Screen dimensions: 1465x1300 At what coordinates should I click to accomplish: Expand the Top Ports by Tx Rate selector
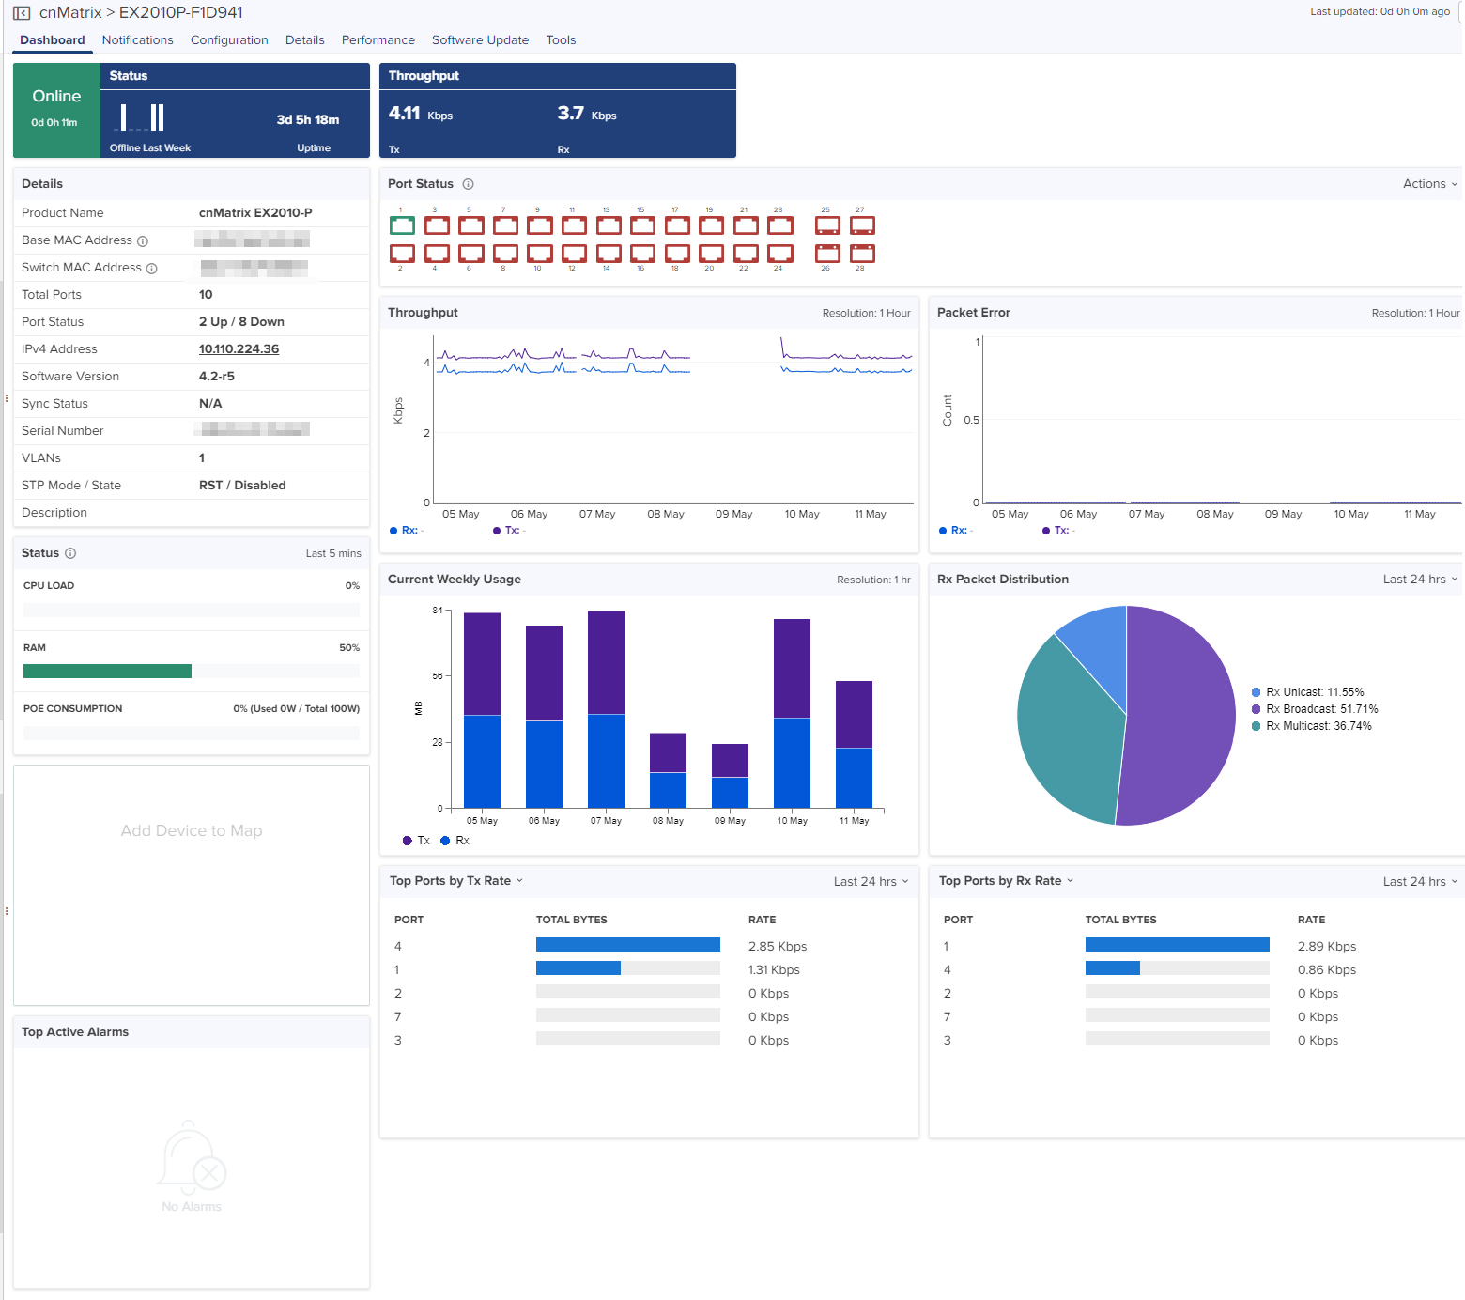click(x=456, y=881)
